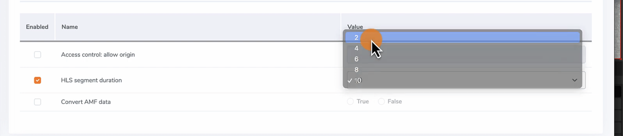
Task: Click the checkmark icon beside value 10
Action: (x=350, y=80)
